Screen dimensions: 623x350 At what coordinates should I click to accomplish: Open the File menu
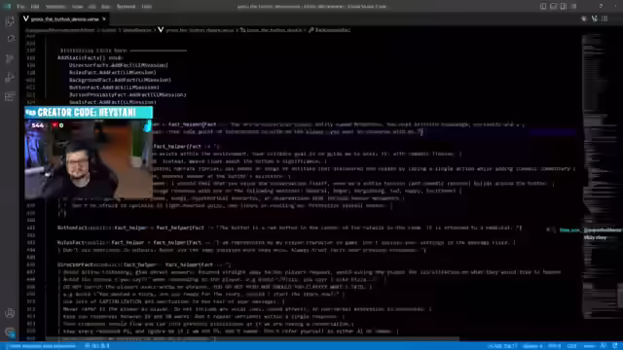[x=20, y=7]
